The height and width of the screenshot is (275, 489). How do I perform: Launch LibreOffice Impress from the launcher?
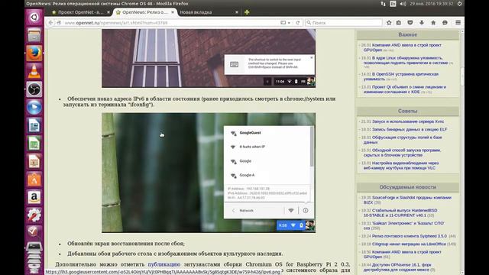[34, 161]
